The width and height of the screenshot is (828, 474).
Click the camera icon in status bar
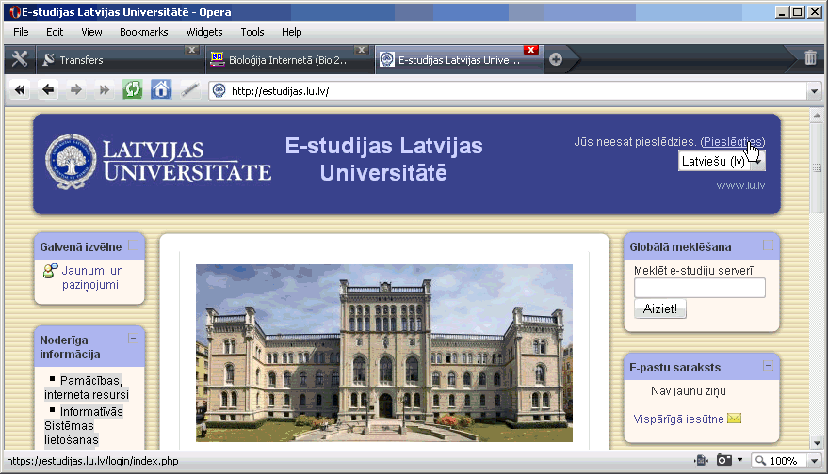click(x=724, y=460)
